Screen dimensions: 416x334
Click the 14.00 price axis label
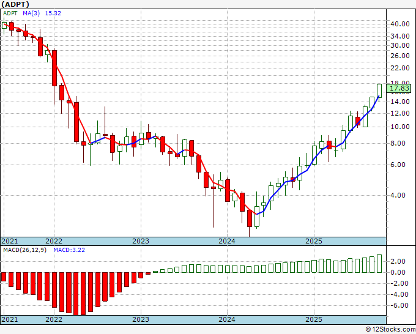click(x=400, y=102)
